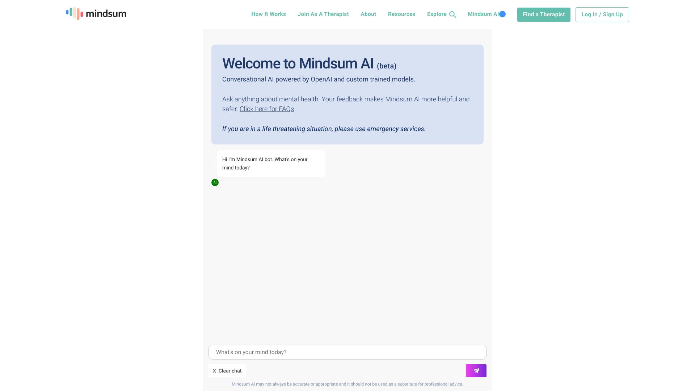695x391 pixels.
Task: Click Log In / Sign Up button
Action: click(602, 14)
